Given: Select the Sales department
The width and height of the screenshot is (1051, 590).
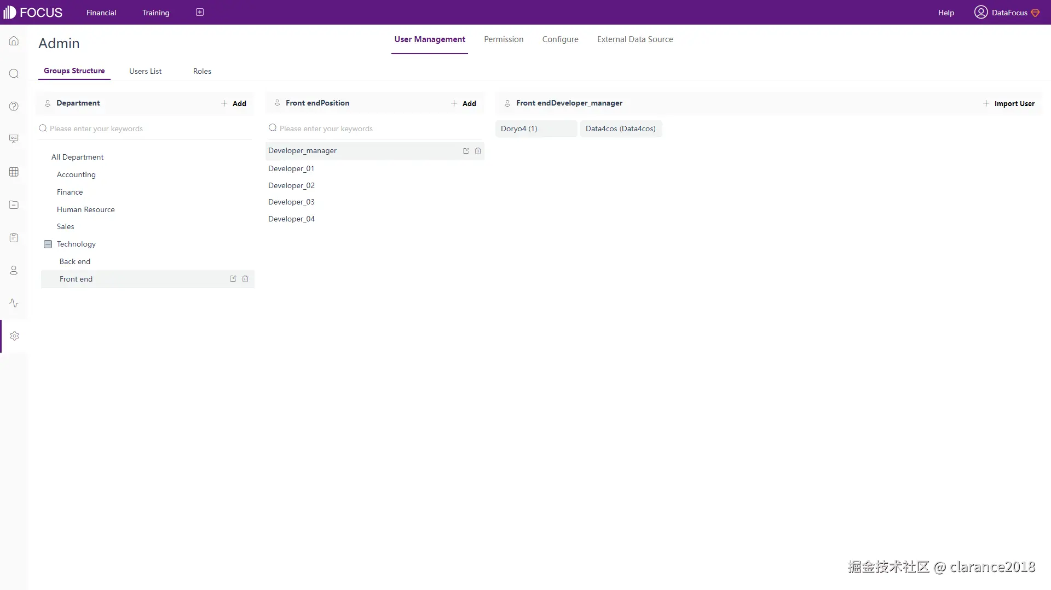Looking at the screenshot, I should click(x=66, y=226).
